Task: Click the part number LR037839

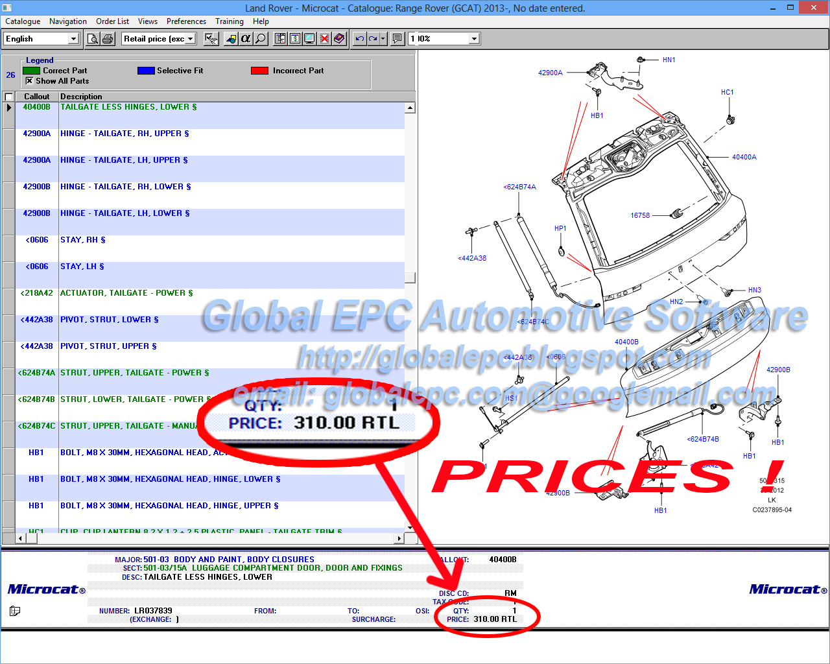Action: (x=153, y=611)
